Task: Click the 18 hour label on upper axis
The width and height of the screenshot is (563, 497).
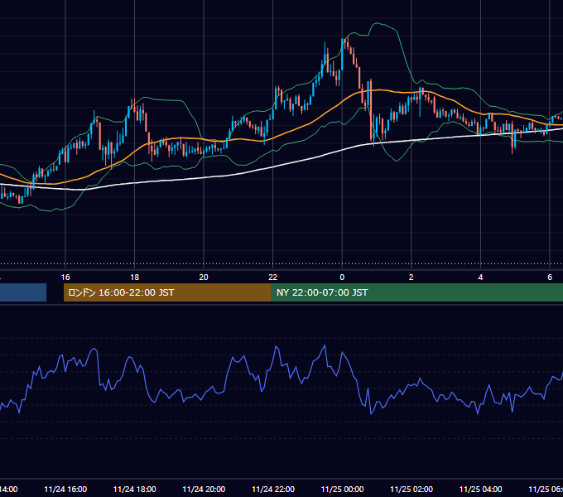Action: pyautogui.click(x=135, y=277)
